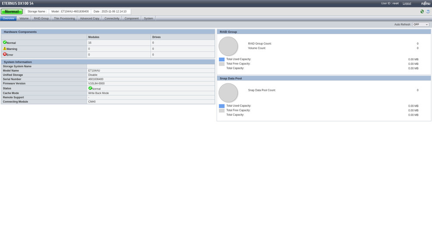This screenshot has height=243, width=432.
Task: Switch to the Overview tab
Action: [9, 19]
